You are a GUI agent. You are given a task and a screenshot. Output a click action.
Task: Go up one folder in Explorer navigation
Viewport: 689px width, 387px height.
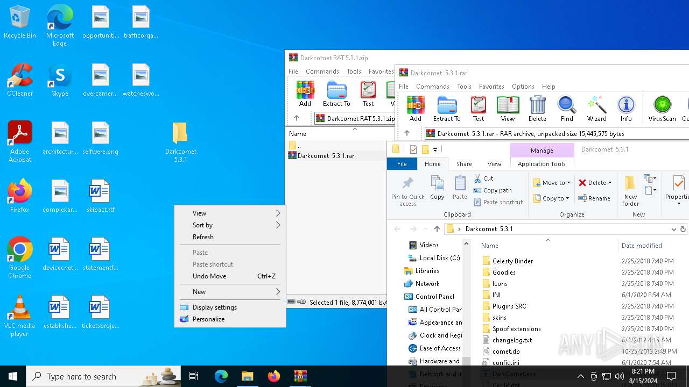pyautogui.click(x=437, y=229)
